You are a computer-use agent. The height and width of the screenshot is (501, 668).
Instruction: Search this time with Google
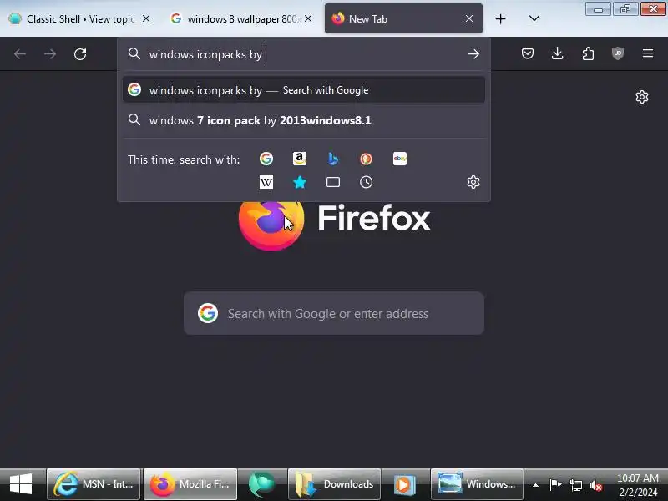click(x=266, y=159)
